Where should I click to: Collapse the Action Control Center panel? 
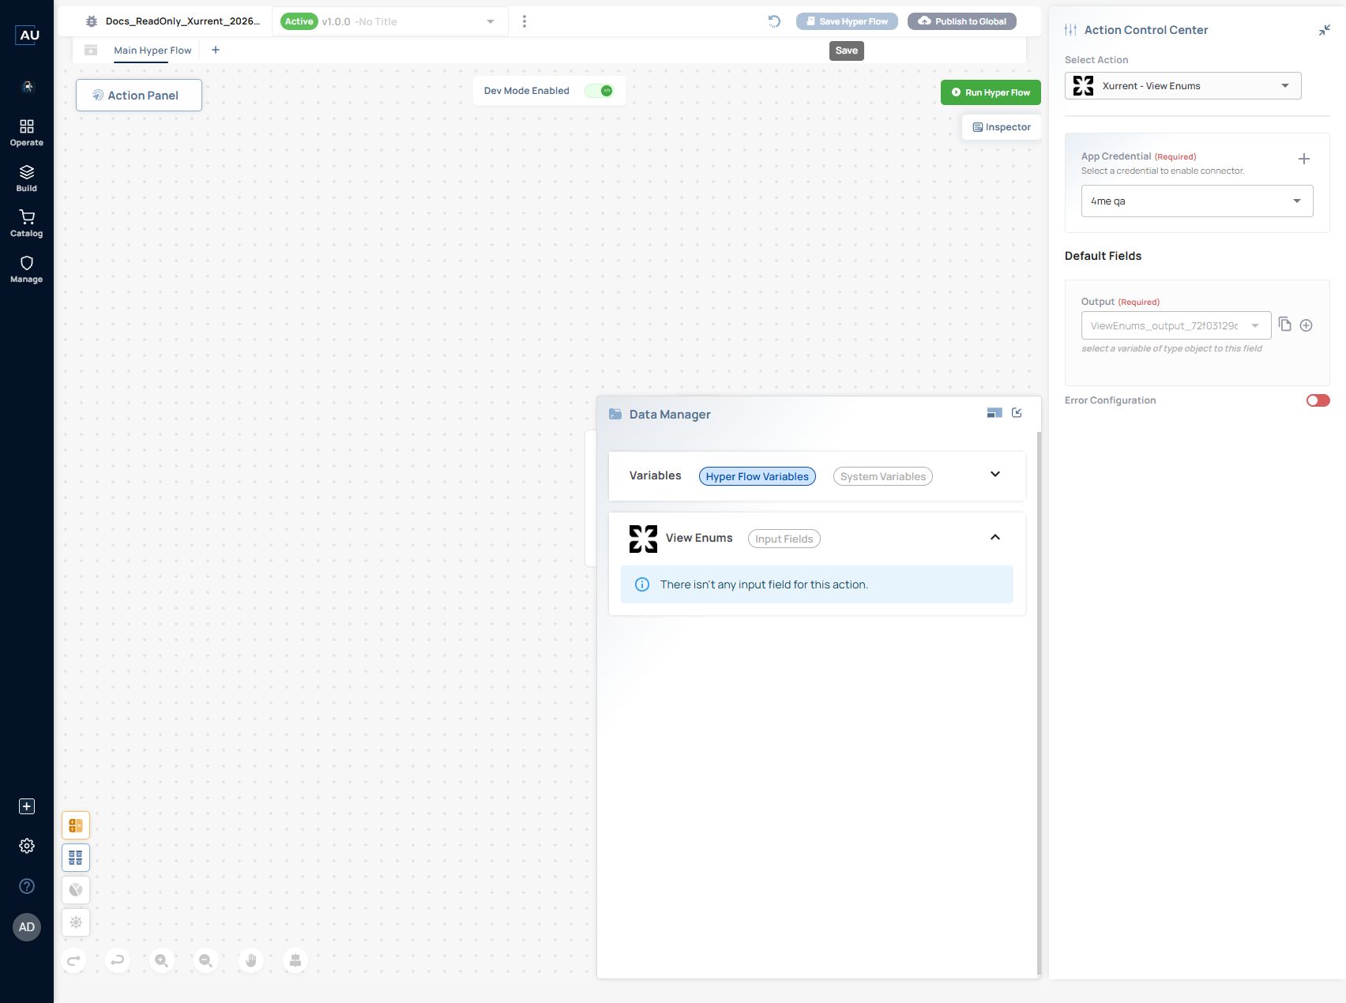coord(1325,30)
